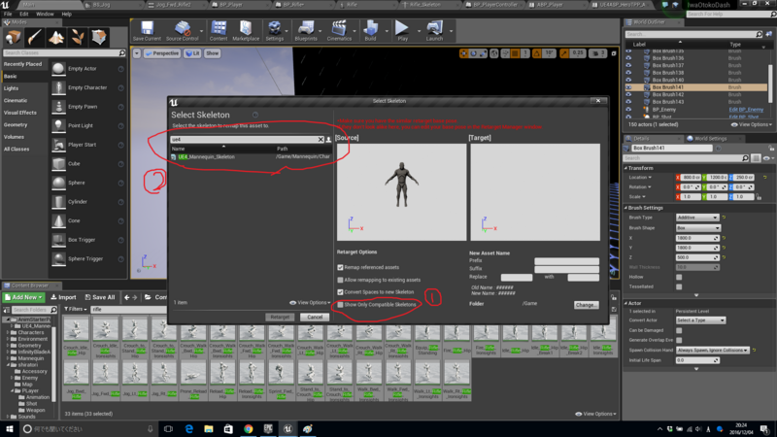The image size is (777, 437).
Task: Open the Cinematics toolbar icon
Action: 339,31
